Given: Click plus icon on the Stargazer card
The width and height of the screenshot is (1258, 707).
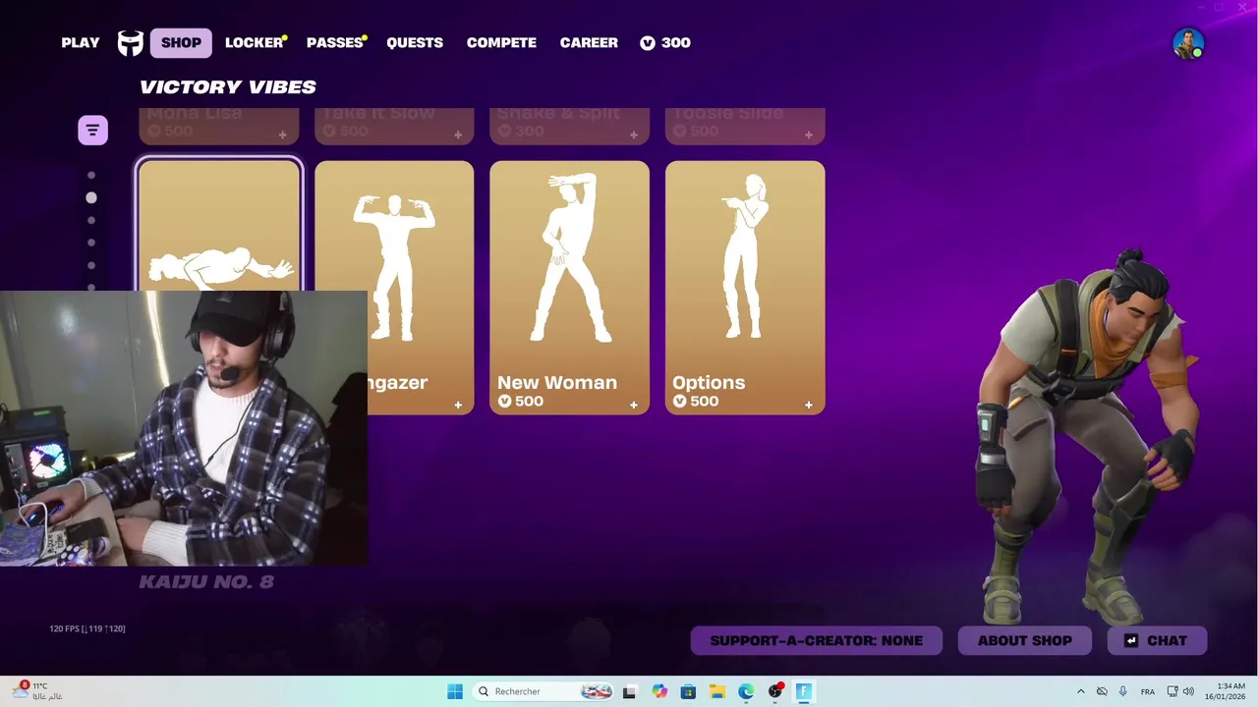Looking at the screenshot, I should [x=458, y=405].
